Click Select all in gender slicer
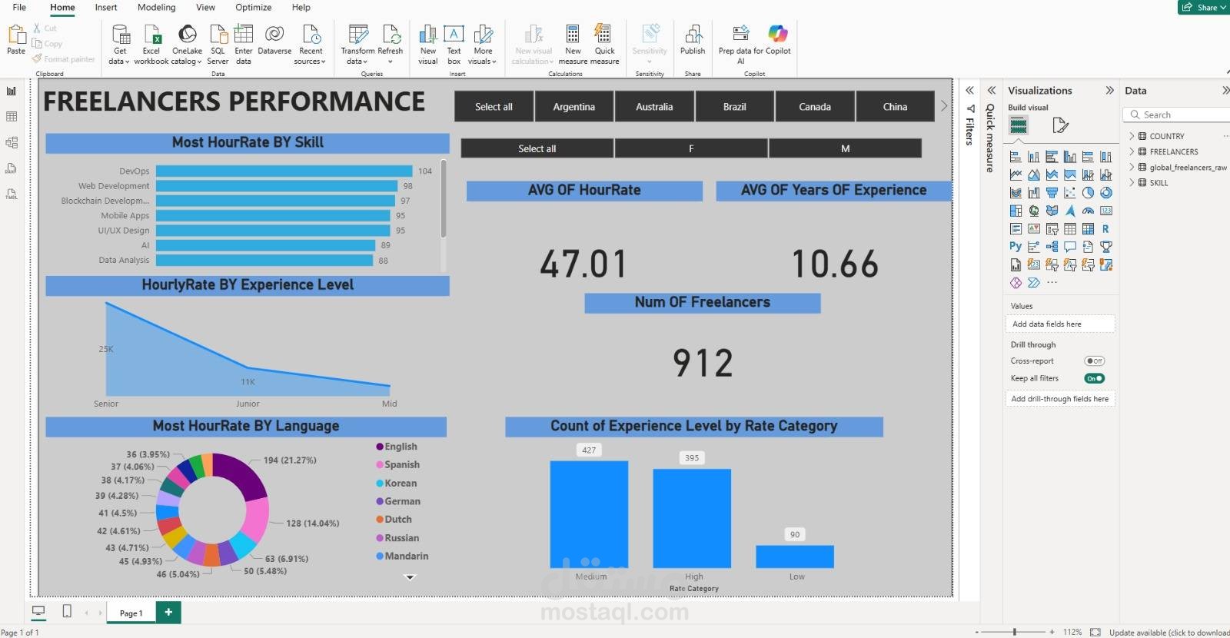Viewport: 1230px width, 638px height. 537,148
